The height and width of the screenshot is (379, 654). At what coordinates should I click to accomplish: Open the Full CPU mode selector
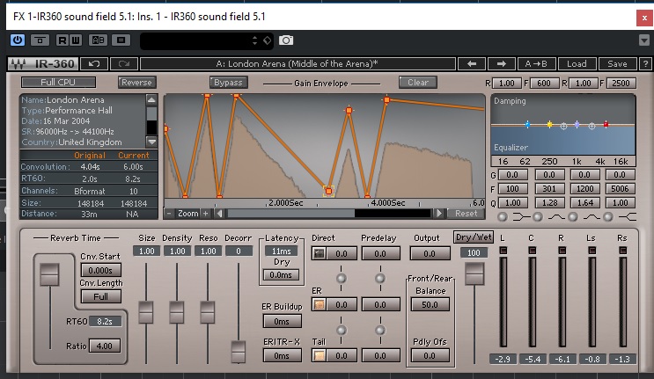point(58,83)
